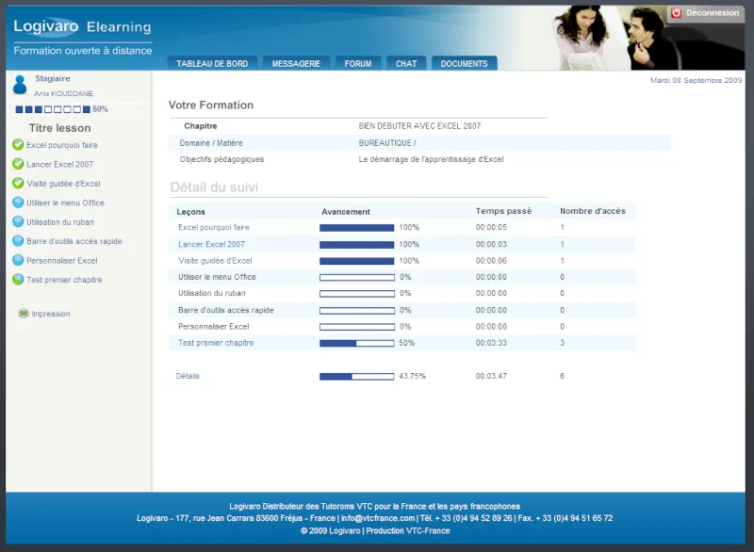Open the Documents tab
The height and width of the screenshot is (552, 754).
click(x=464, y=64)
